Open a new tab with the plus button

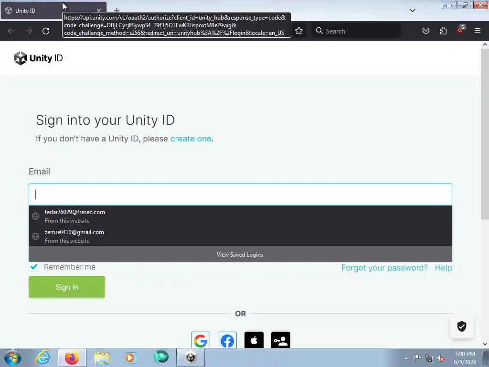coord(117,11)
